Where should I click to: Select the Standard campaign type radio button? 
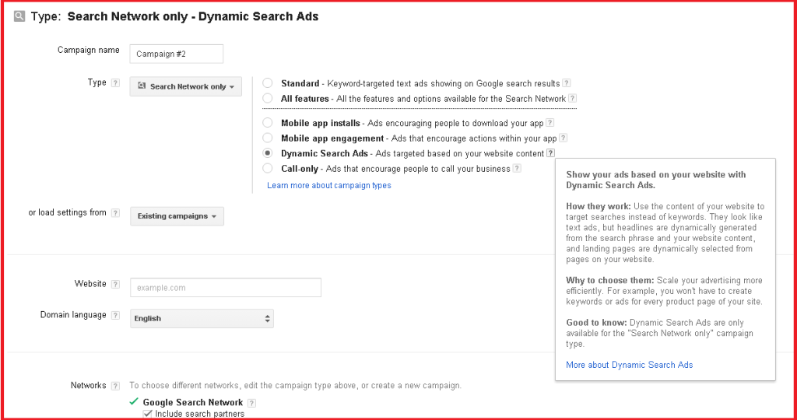(x=268, y=83)
